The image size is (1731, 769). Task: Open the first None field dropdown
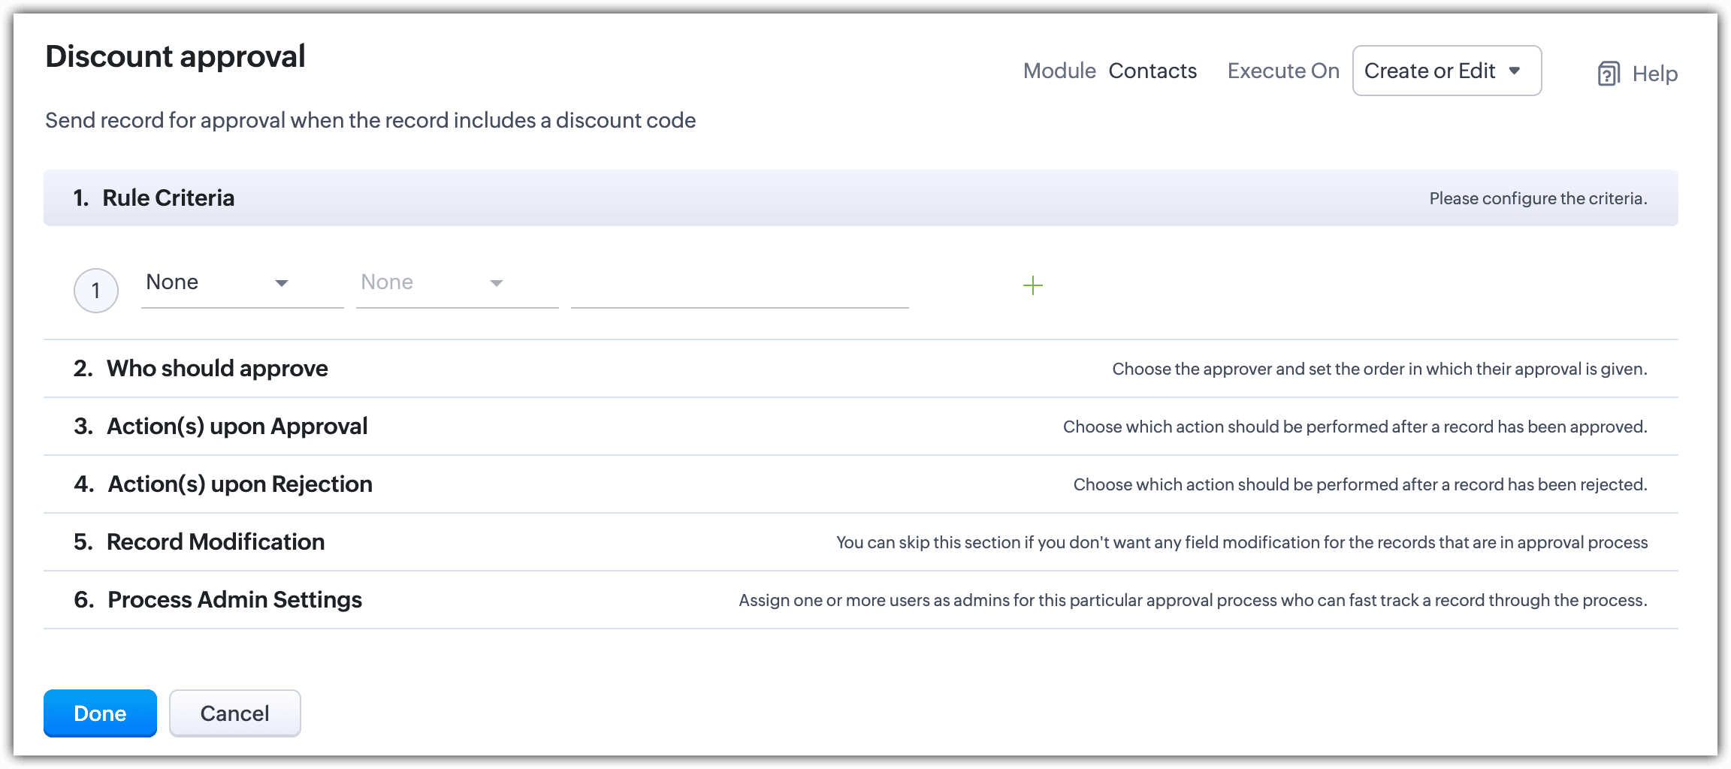coord(242,283)
